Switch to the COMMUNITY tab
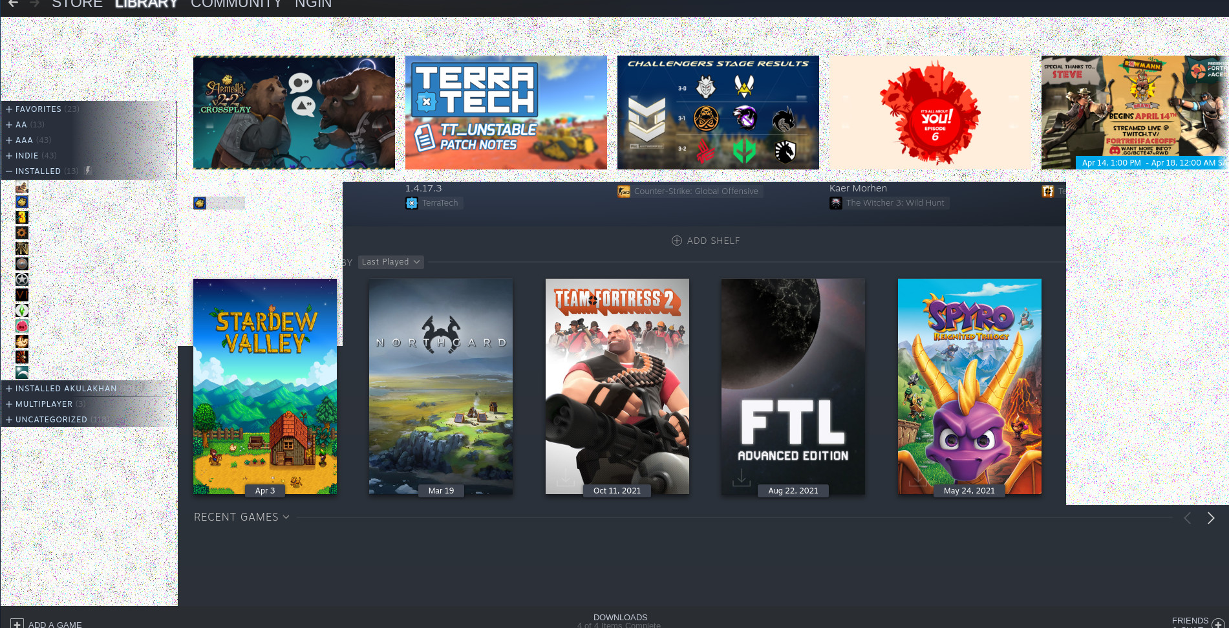 pos(236,4)
